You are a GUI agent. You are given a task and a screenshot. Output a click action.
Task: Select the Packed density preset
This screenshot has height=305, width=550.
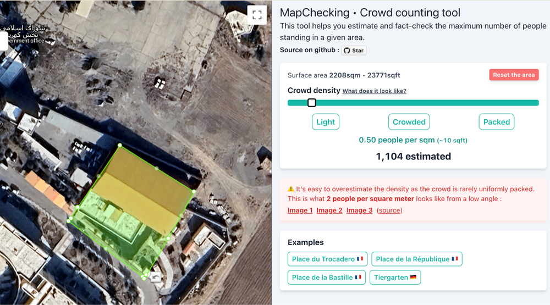point(496,122)
